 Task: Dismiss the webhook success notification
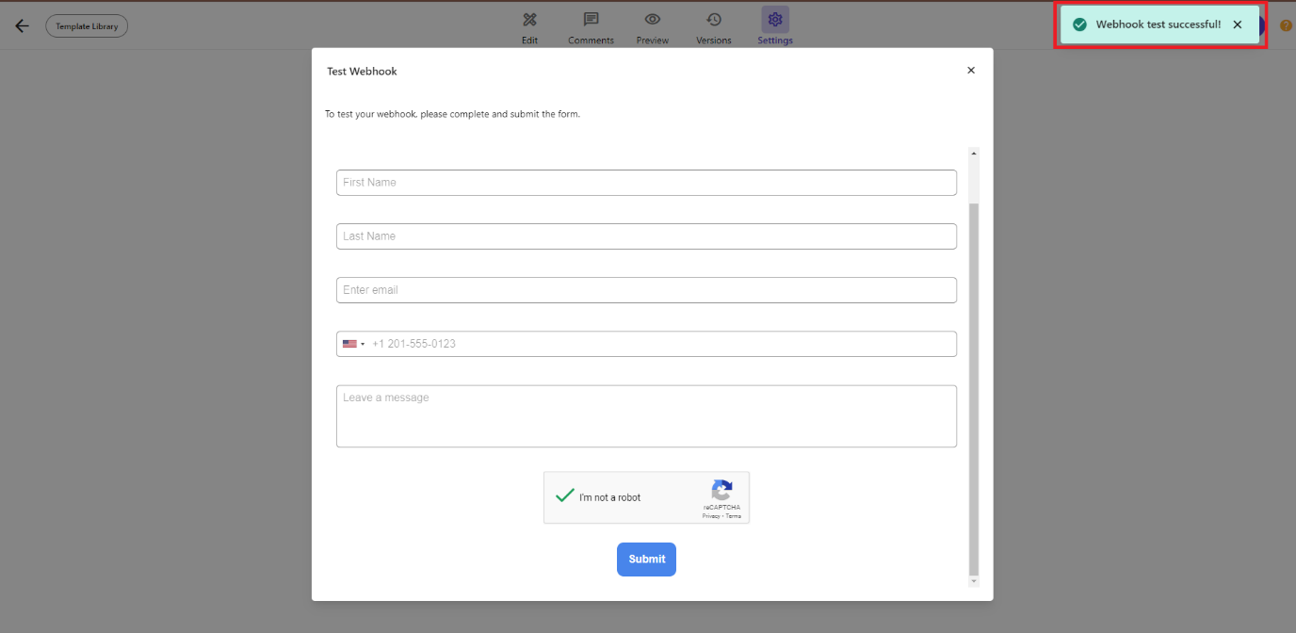click(x=1238, y=24)
